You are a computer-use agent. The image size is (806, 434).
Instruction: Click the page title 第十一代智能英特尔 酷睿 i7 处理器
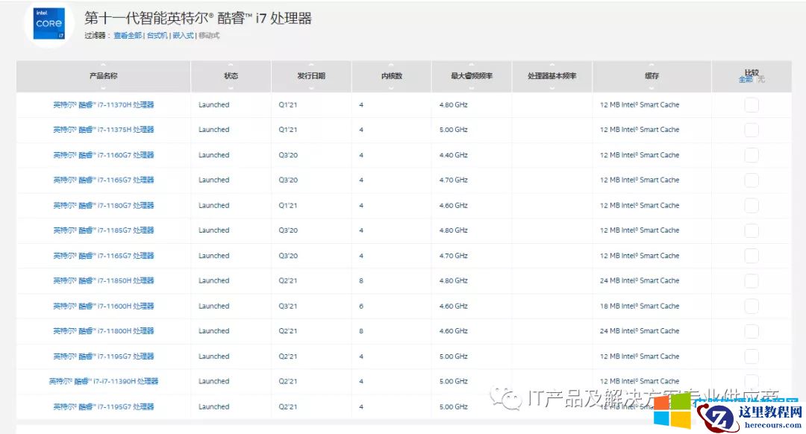tap(198, 19)
